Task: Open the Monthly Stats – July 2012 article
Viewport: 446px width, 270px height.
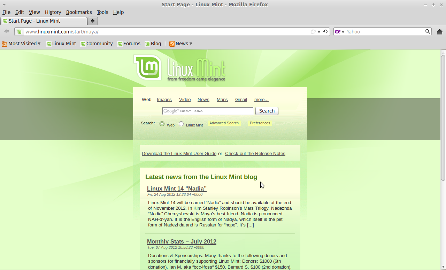Action: click(x=182, y=241)
